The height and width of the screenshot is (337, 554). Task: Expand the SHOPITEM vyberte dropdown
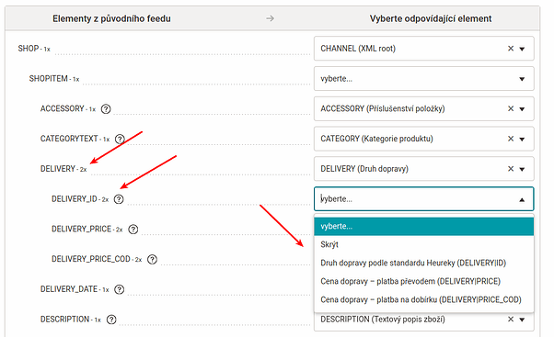(x=423, y=79)
